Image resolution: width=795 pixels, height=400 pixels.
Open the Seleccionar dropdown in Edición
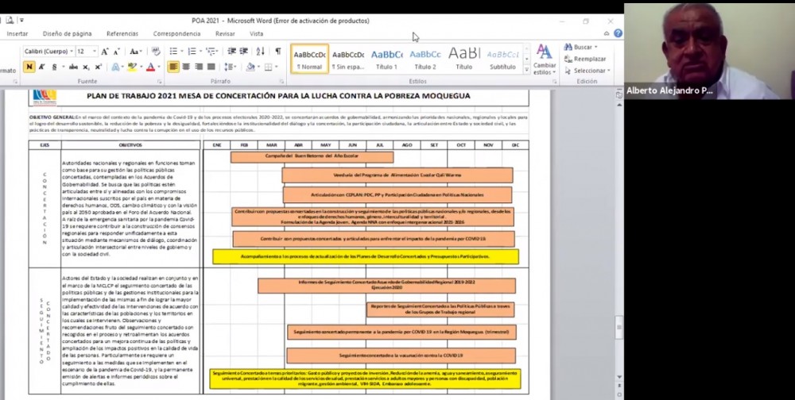[x=589, y=71]
